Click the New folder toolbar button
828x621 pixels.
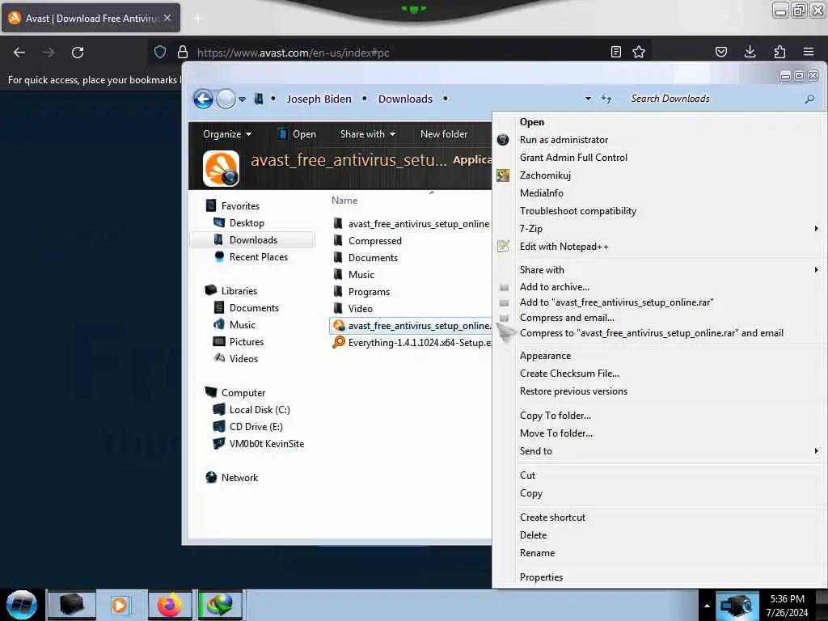pos(444,134)
